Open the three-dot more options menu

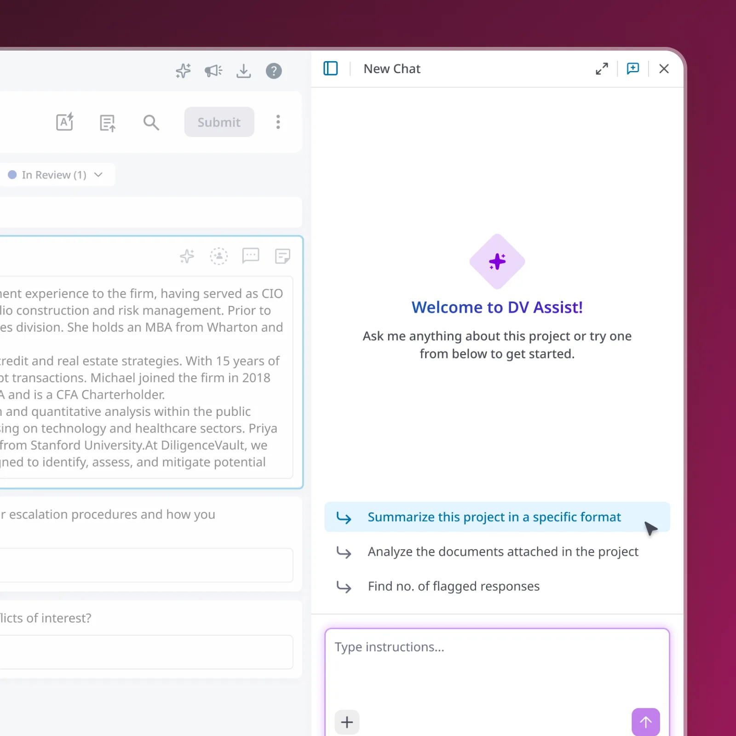tap(278, 122)
